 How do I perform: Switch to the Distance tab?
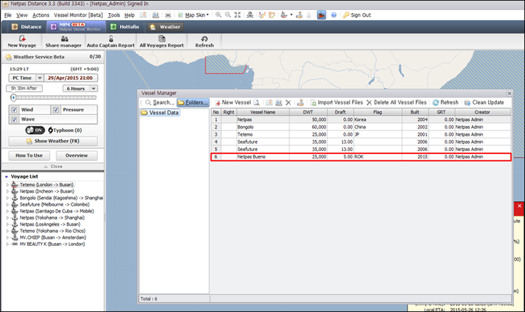click(27, 27)
